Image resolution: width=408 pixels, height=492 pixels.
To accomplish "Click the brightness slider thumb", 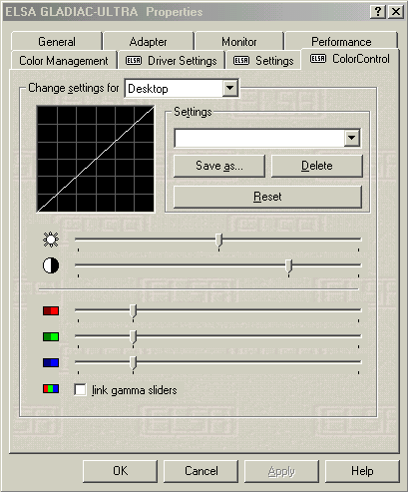I will pos(218,241).
